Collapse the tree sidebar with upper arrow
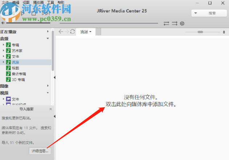The height and width of the screenshot is (160, 229). (x=55, y=77)
